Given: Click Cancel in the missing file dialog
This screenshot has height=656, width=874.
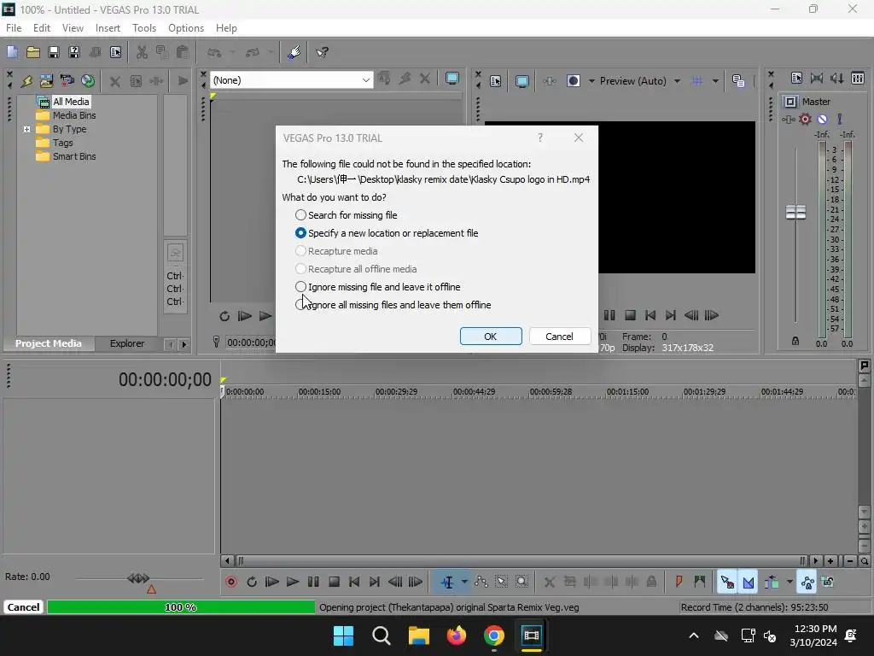Looking at the screenshot, I should [560, 337].
